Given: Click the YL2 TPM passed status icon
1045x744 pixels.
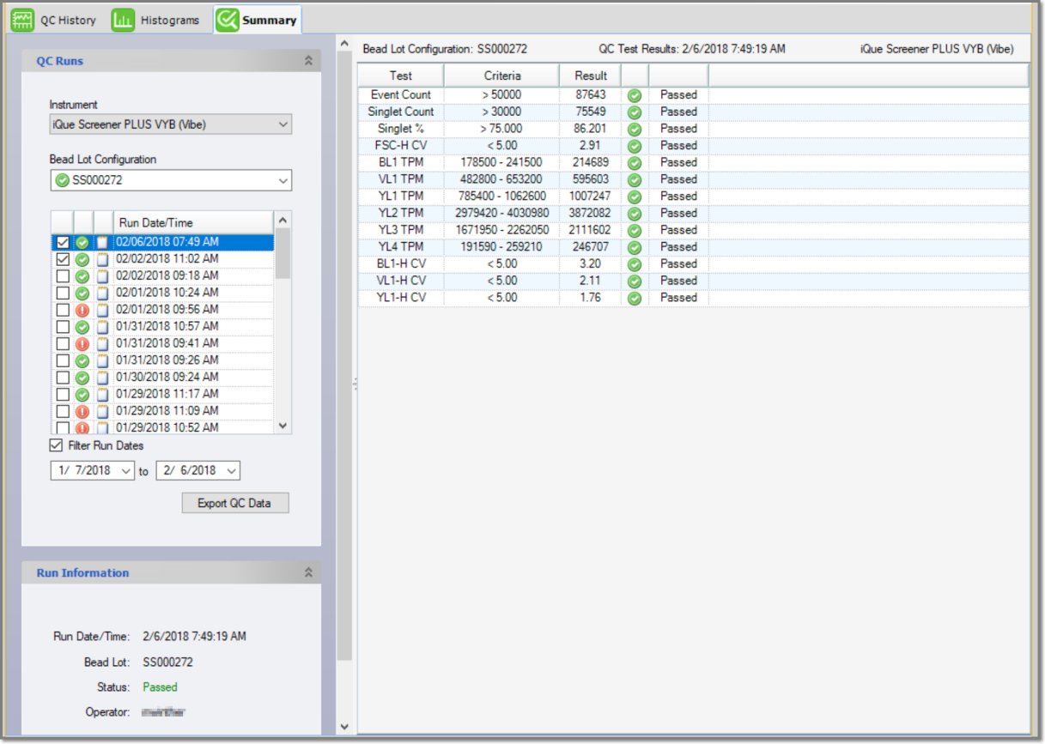Looking at the screenshot, I should 635,214.
